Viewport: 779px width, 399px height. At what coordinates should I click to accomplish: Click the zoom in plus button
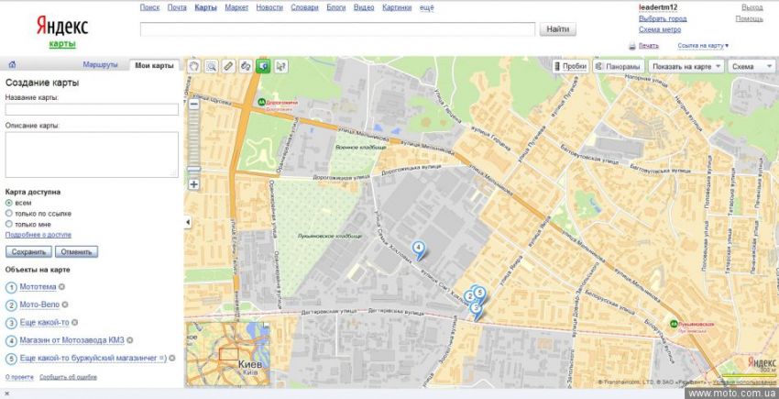click(193, 184)
